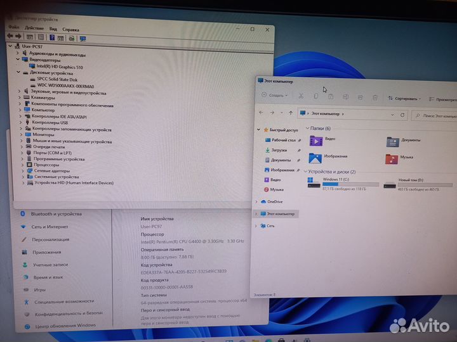Open Bluetooth и устройства in Settings
This screenshot has width=457, height=342.
[x=51, y=214]
